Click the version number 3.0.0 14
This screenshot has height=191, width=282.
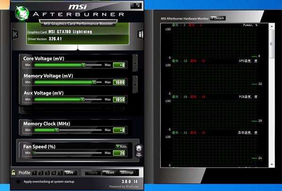click(x=130, y=182)
